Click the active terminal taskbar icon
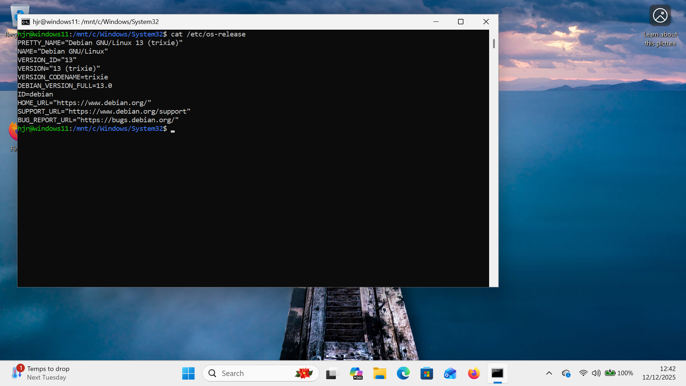This screenshot has height=386, width=686. (x=497, y=373)
